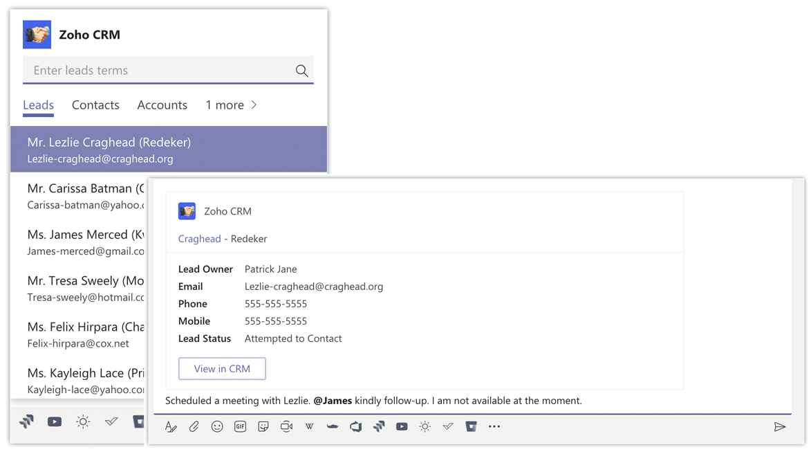Select lead Ms. Felix Hirpara
This screenshot has height=454, width=811.
coord(77,334)
